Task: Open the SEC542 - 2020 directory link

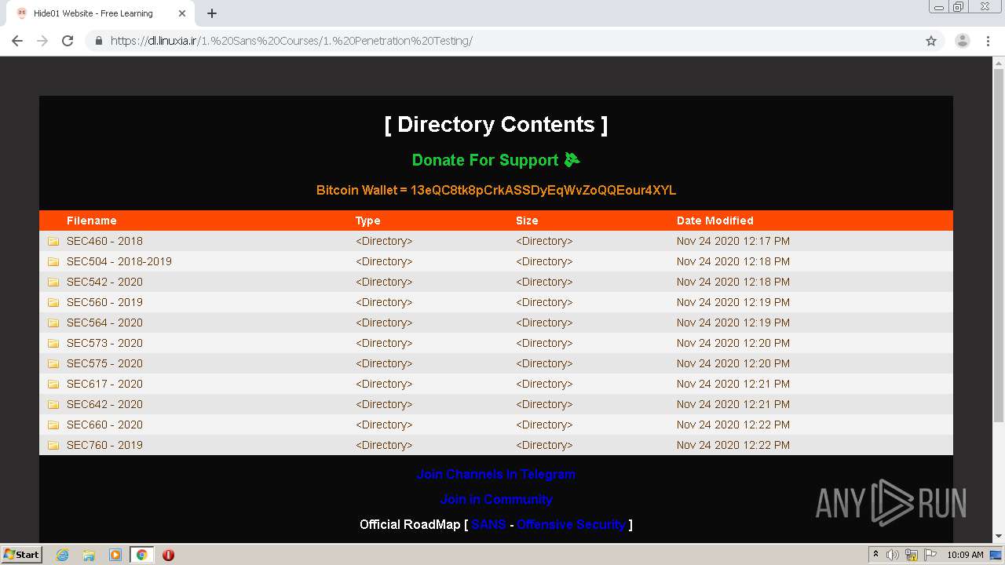Action: (x=104, y=282)
